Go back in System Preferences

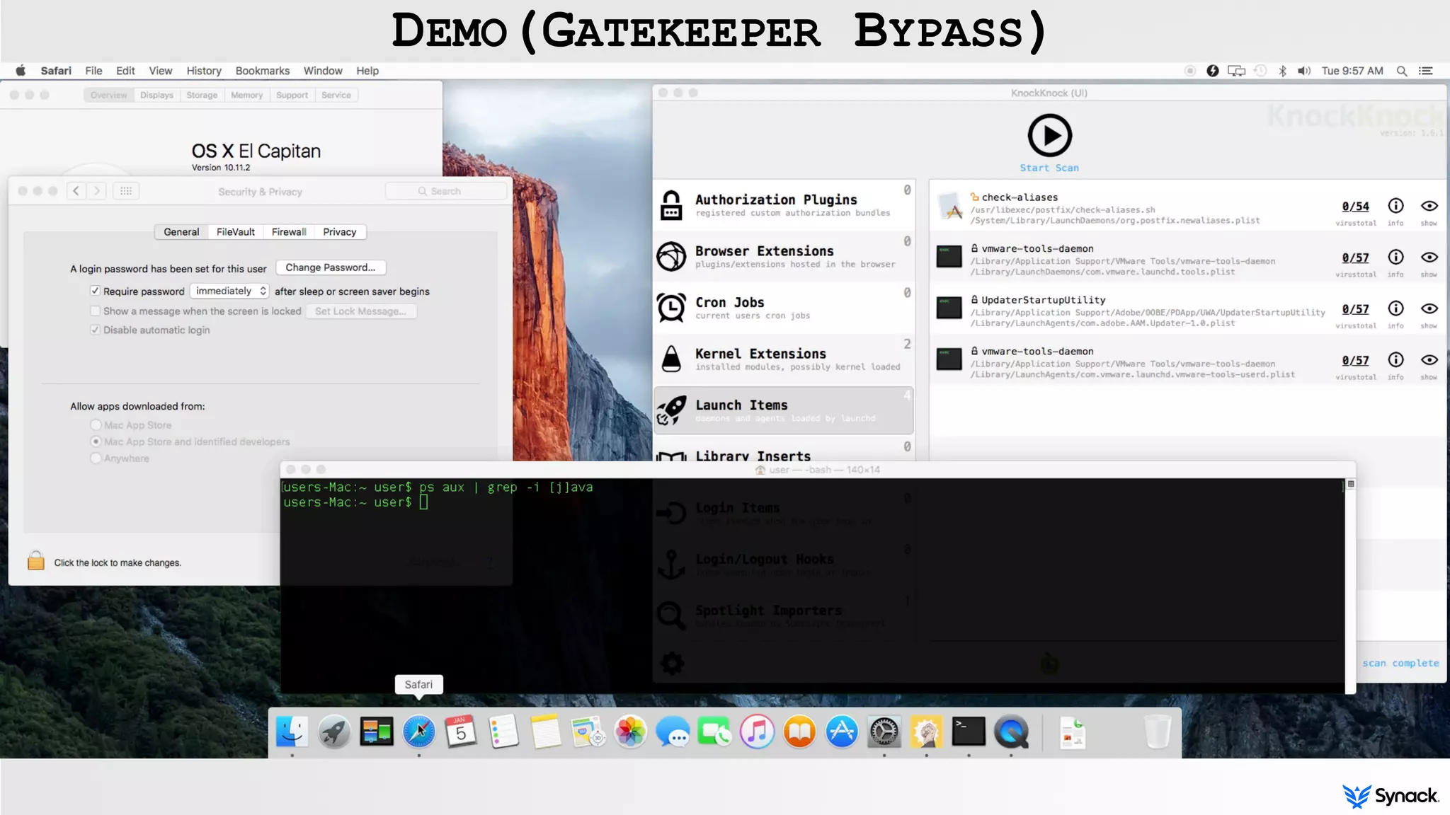76,191
